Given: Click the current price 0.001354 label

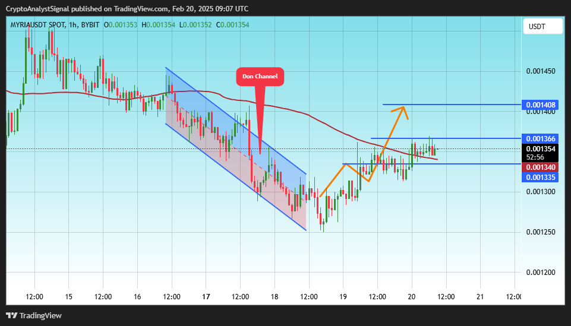Looking at the screenshot, I should tap(540, 149).
